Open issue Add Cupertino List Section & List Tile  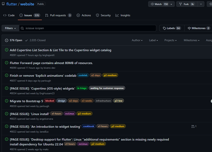[60, 50]
